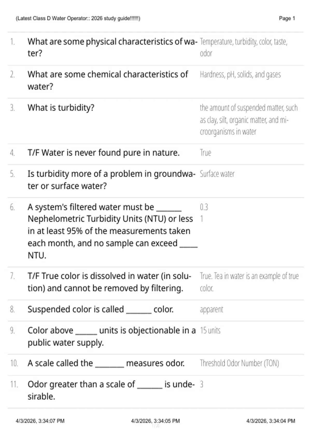Screen dimensions: 311x440
Task: Click the suspended matter turbidity definition
Action: tap(249, 120)
